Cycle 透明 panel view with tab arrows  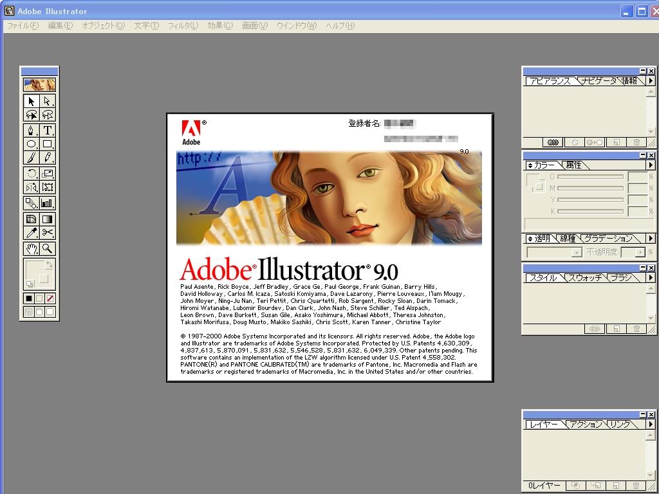(x=530, y=238)
